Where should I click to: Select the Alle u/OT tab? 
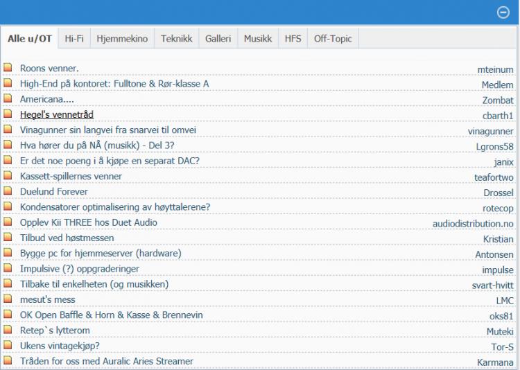[x=30, y=39]
